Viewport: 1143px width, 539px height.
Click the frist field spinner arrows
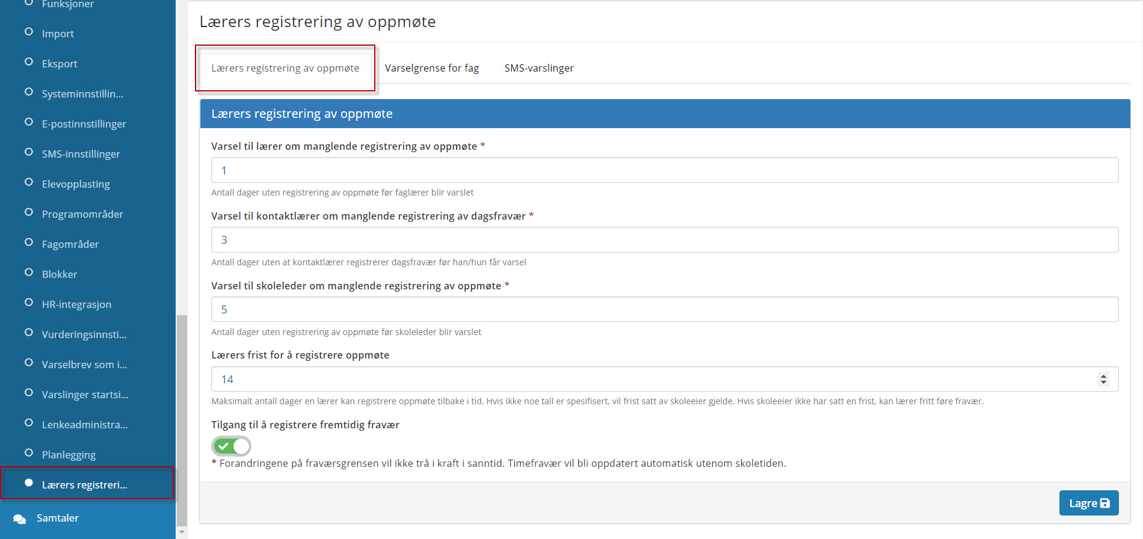[1103, 379]
